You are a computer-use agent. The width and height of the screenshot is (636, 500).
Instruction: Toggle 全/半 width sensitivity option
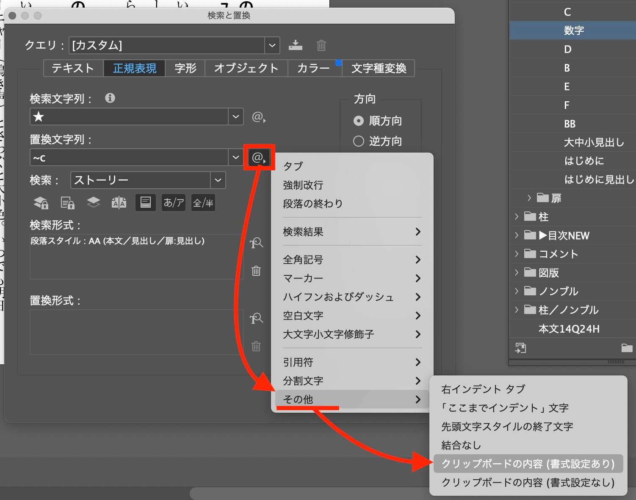pyautogui.click(x=203, y=203)
